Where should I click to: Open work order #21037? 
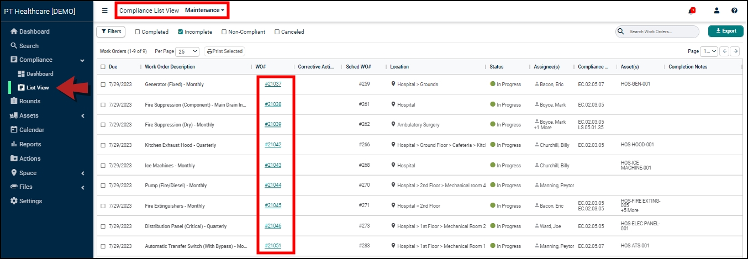point(273,84)
